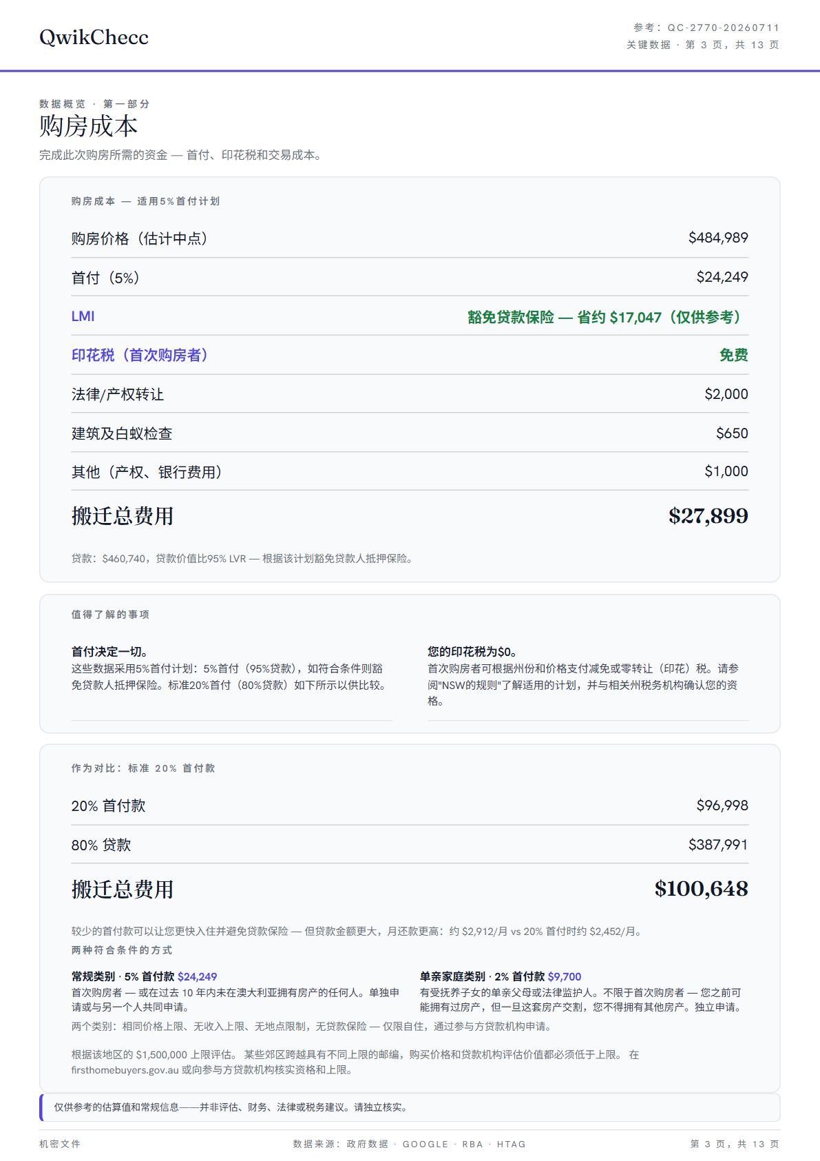This screenshot has width=820, height=1161.
Task: Click the disclaimer box starting 仅供参考的估算值
Action: (410, 1107)
